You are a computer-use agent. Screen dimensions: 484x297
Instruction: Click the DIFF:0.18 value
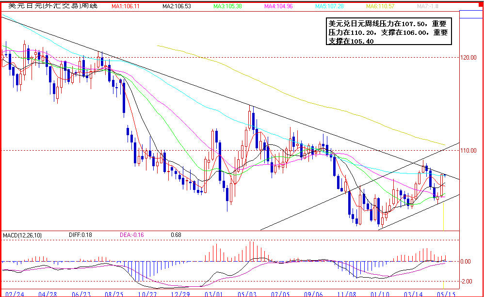(80, 235)
